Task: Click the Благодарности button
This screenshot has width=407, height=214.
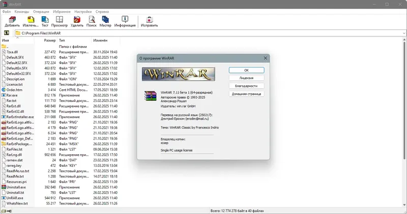Action: pos(246,86)
